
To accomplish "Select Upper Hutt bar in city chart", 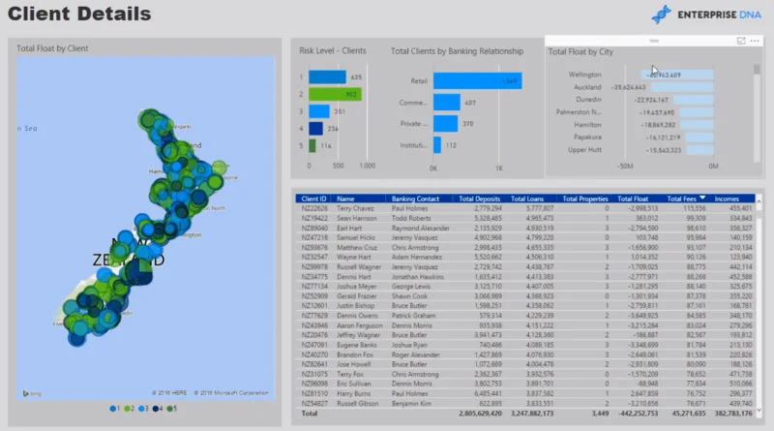I will point(700,150).
